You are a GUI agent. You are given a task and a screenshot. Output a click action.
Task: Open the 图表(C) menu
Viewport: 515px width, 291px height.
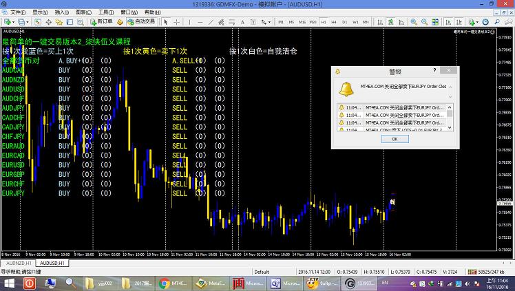(x=83, y=12)
